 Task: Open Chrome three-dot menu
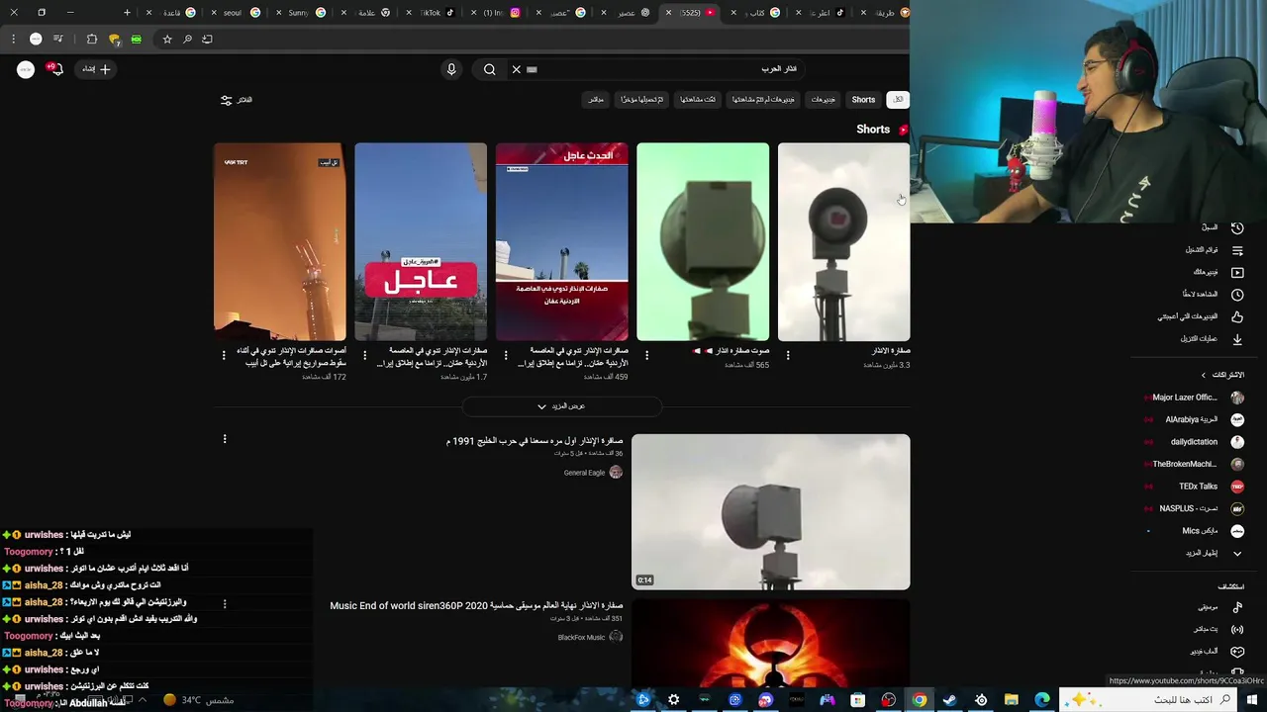pyautogui.click(x=14, y=39)
